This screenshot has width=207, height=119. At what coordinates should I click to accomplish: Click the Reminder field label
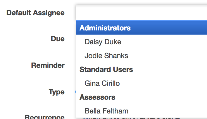click(x=48, y=65)
